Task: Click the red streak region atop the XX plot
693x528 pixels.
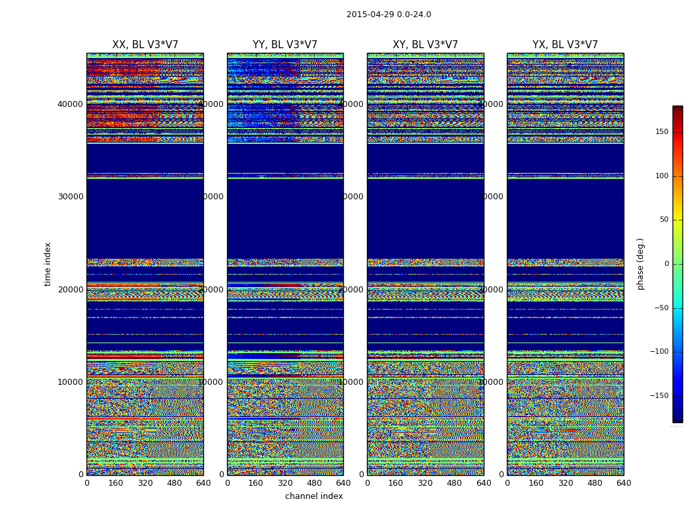Action: click(125, 73)
